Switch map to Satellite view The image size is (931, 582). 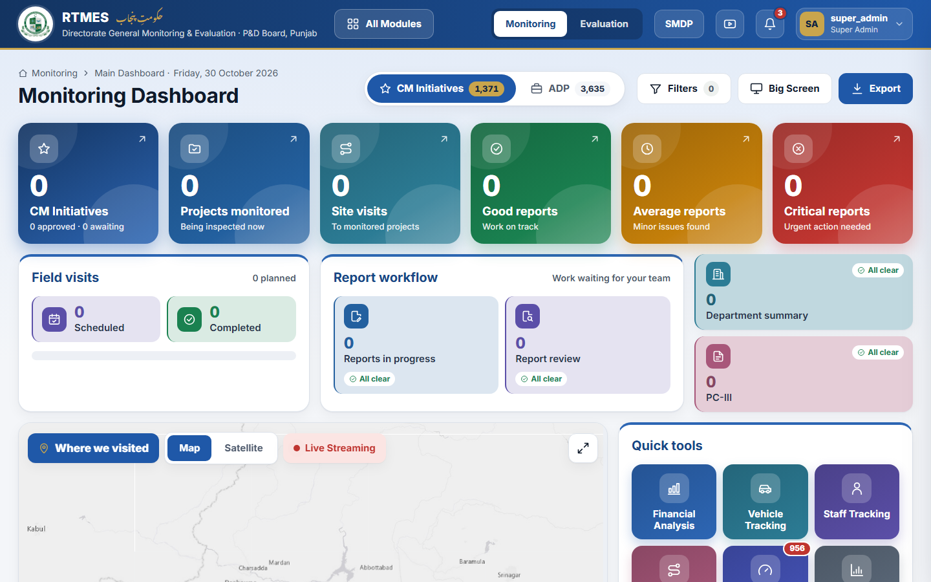pyautogui.click(x=244, y=448)
